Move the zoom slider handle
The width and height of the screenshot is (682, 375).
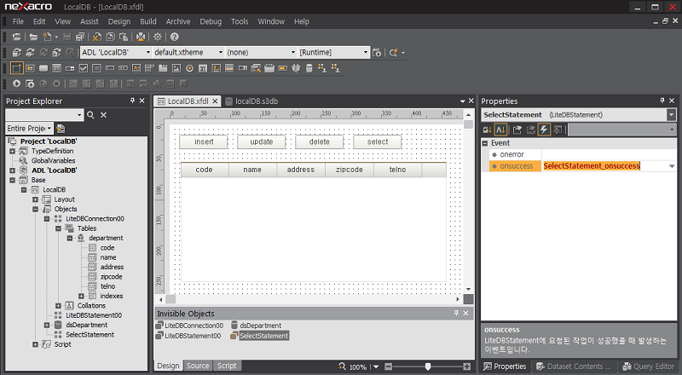point(428,366)
